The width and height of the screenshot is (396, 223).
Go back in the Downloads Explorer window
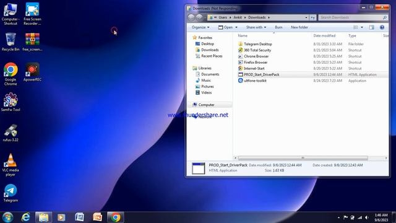click(191, 17)
